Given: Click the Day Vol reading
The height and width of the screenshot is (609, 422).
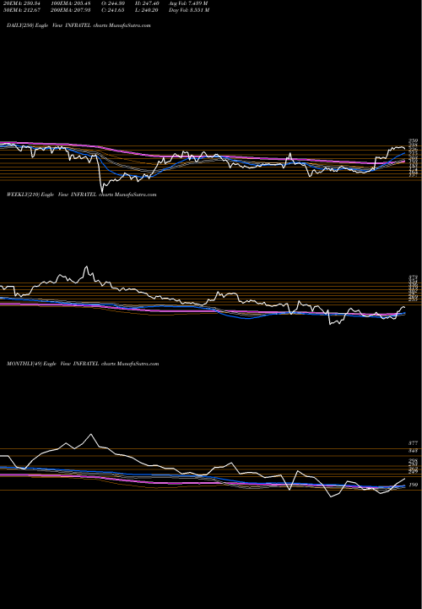Looking at the screenshot, I should (x=189, y=10).
